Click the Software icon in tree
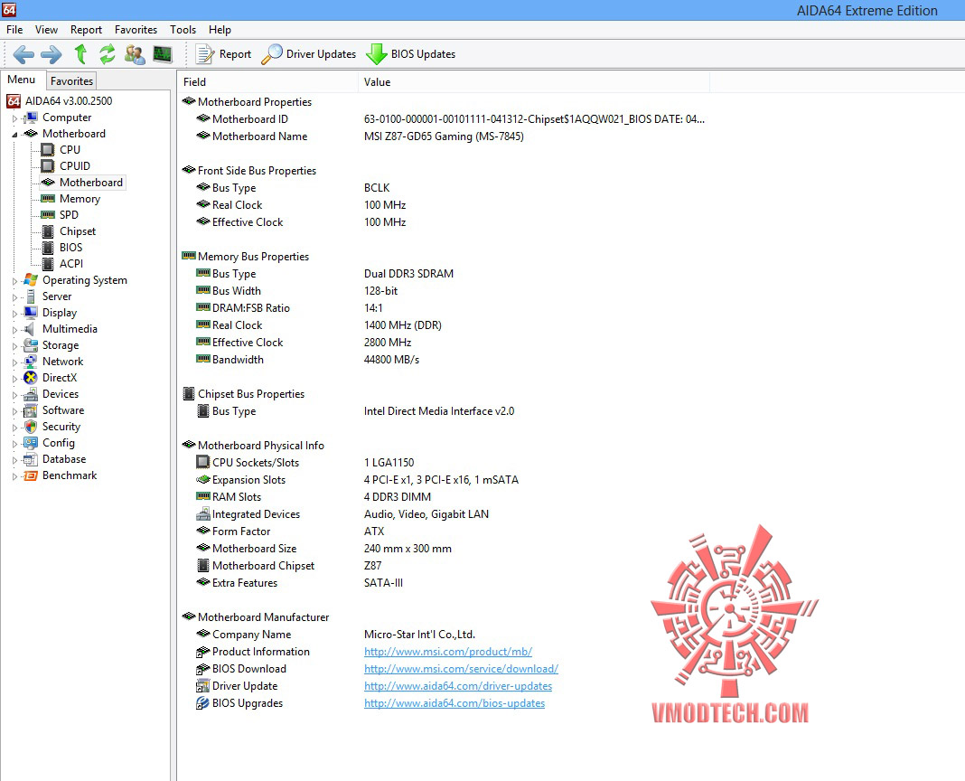Screen dimensions: 965x781 click(x=31, y=410)
